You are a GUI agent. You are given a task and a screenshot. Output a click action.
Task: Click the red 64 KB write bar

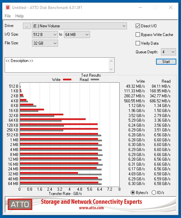tap(53, 119)
